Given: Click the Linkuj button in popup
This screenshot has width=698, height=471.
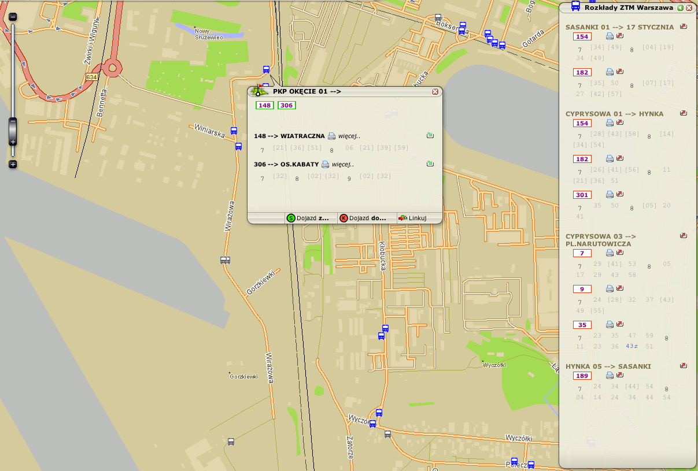Looking at the screenshot, I should tap(413, 218).
